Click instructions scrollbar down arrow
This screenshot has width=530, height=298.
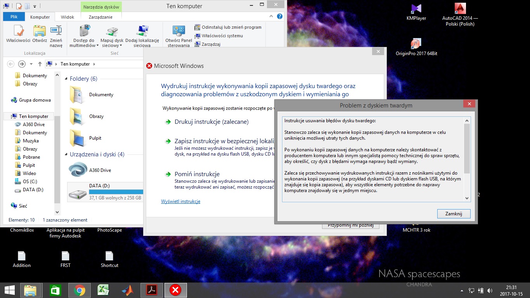point(467,198)
